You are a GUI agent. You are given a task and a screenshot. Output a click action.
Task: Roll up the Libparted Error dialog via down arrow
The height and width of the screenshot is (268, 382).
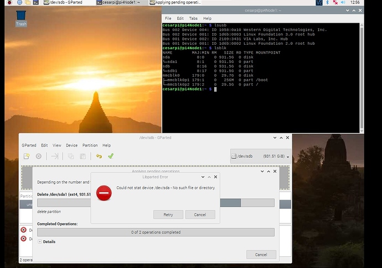(x=203, y=177)
